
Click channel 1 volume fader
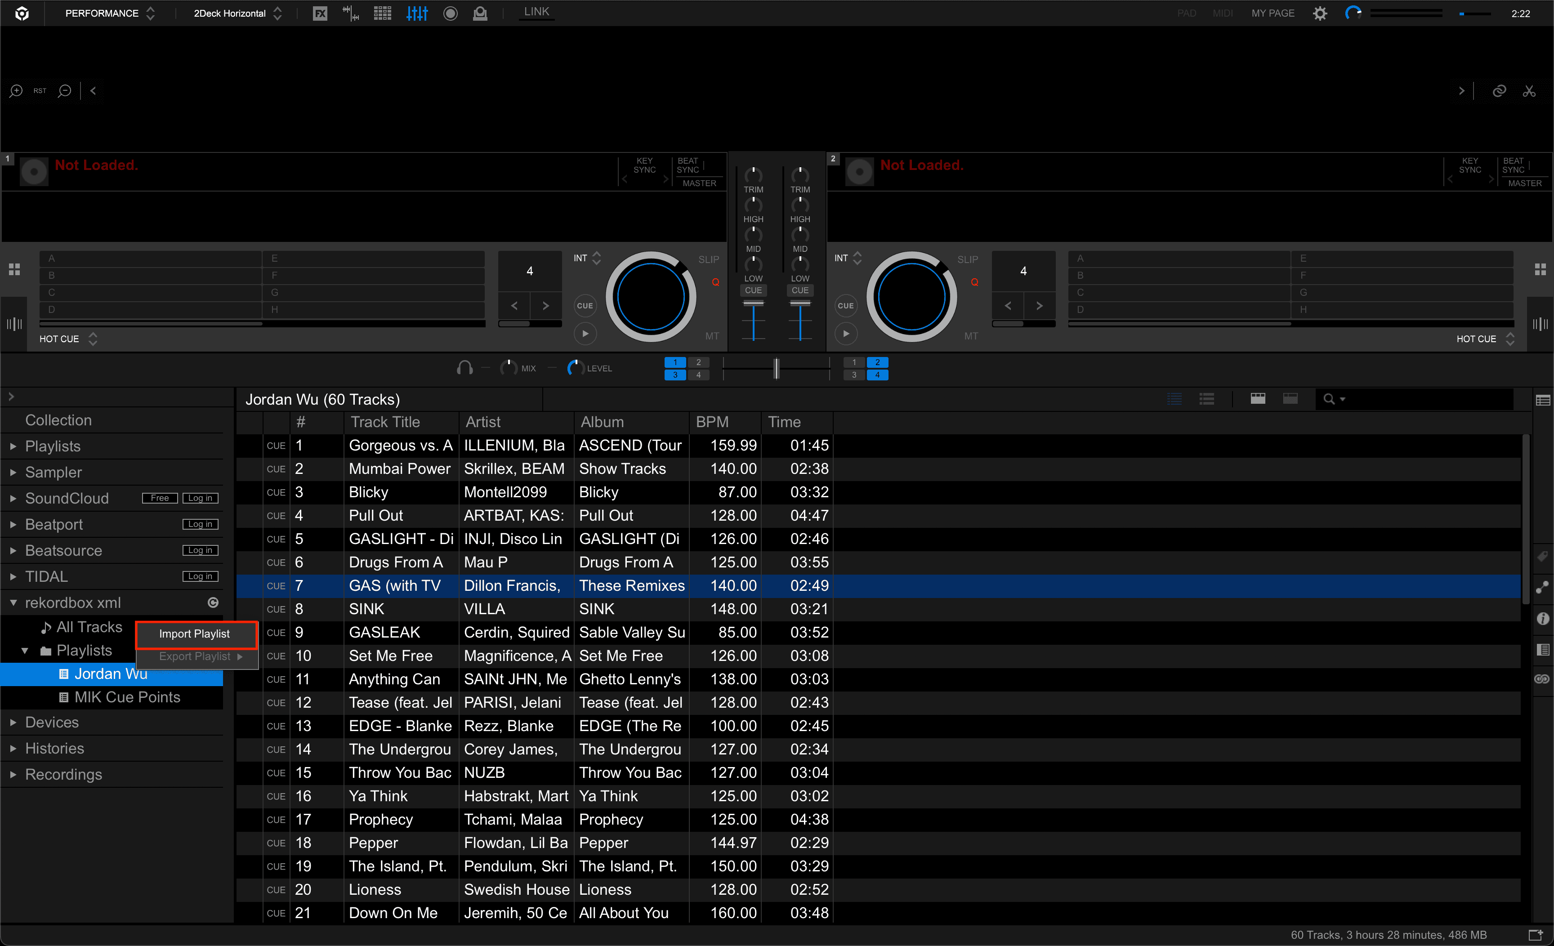(x=753, y=304)
